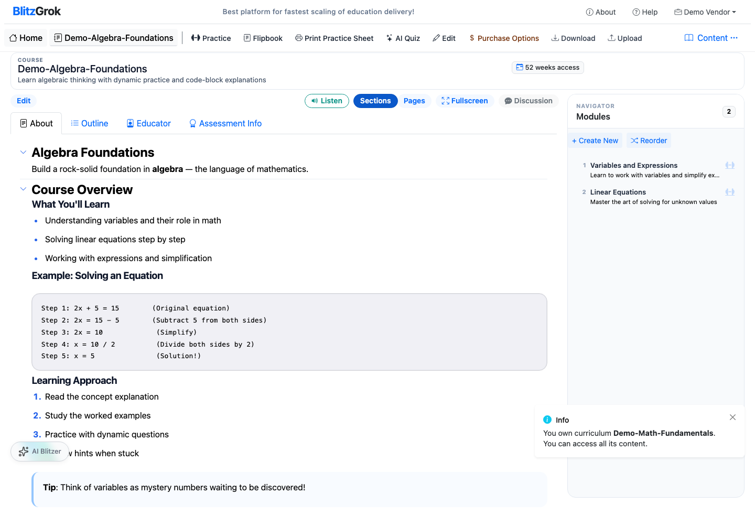
Task: Click the Algebra Foundations heading
Action: pos(93,153)
